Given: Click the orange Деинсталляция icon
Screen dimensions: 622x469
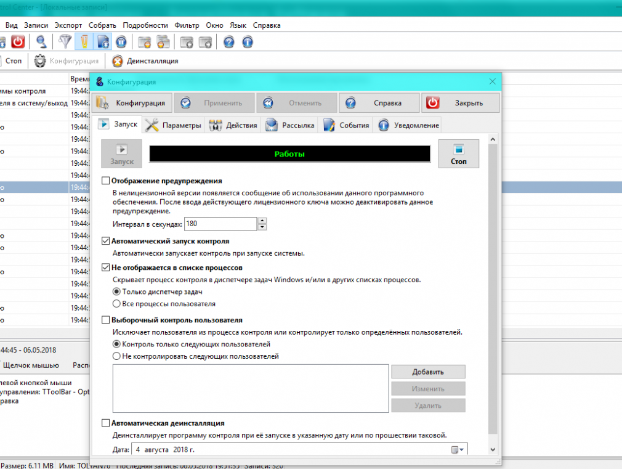Looking at the screenshot, I should click(118, 61).
